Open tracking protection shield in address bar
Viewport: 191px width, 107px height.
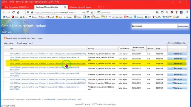28,12
